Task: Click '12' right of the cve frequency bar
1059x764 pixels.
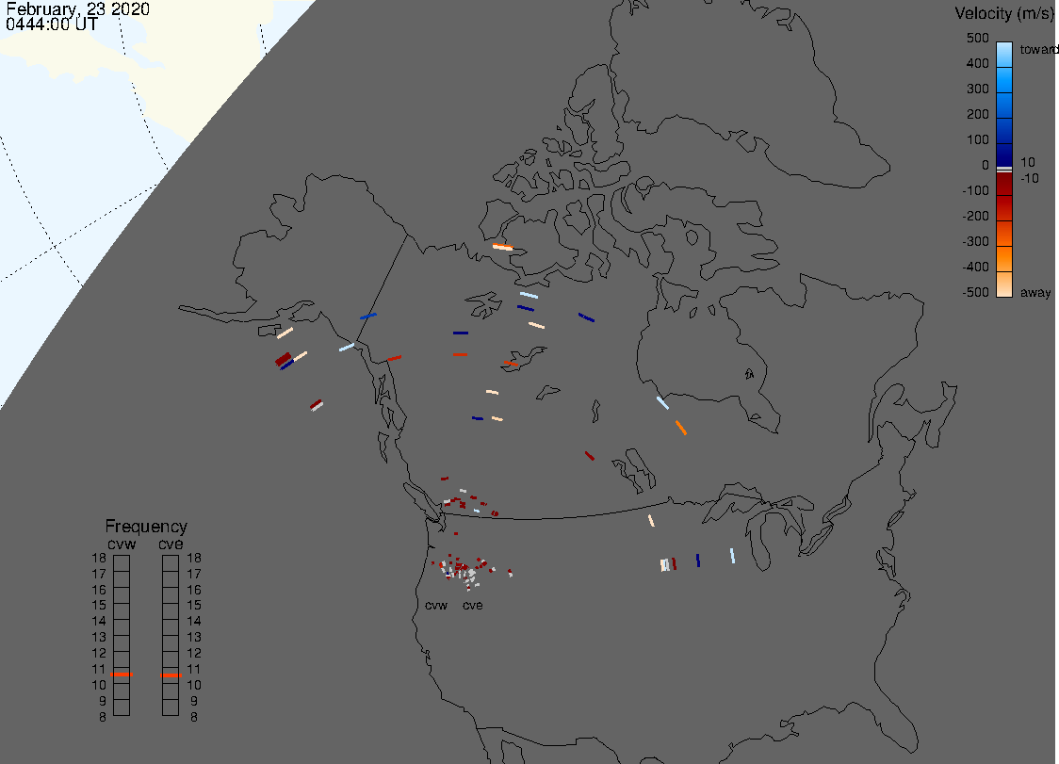Action: 194,653
